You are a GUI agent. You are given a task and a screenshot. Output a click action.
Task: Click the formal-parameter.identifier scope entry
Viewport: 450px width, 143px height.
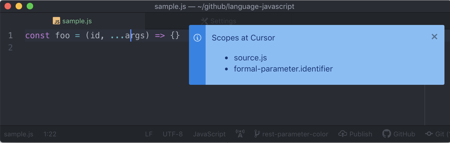(x=283, y=69)
